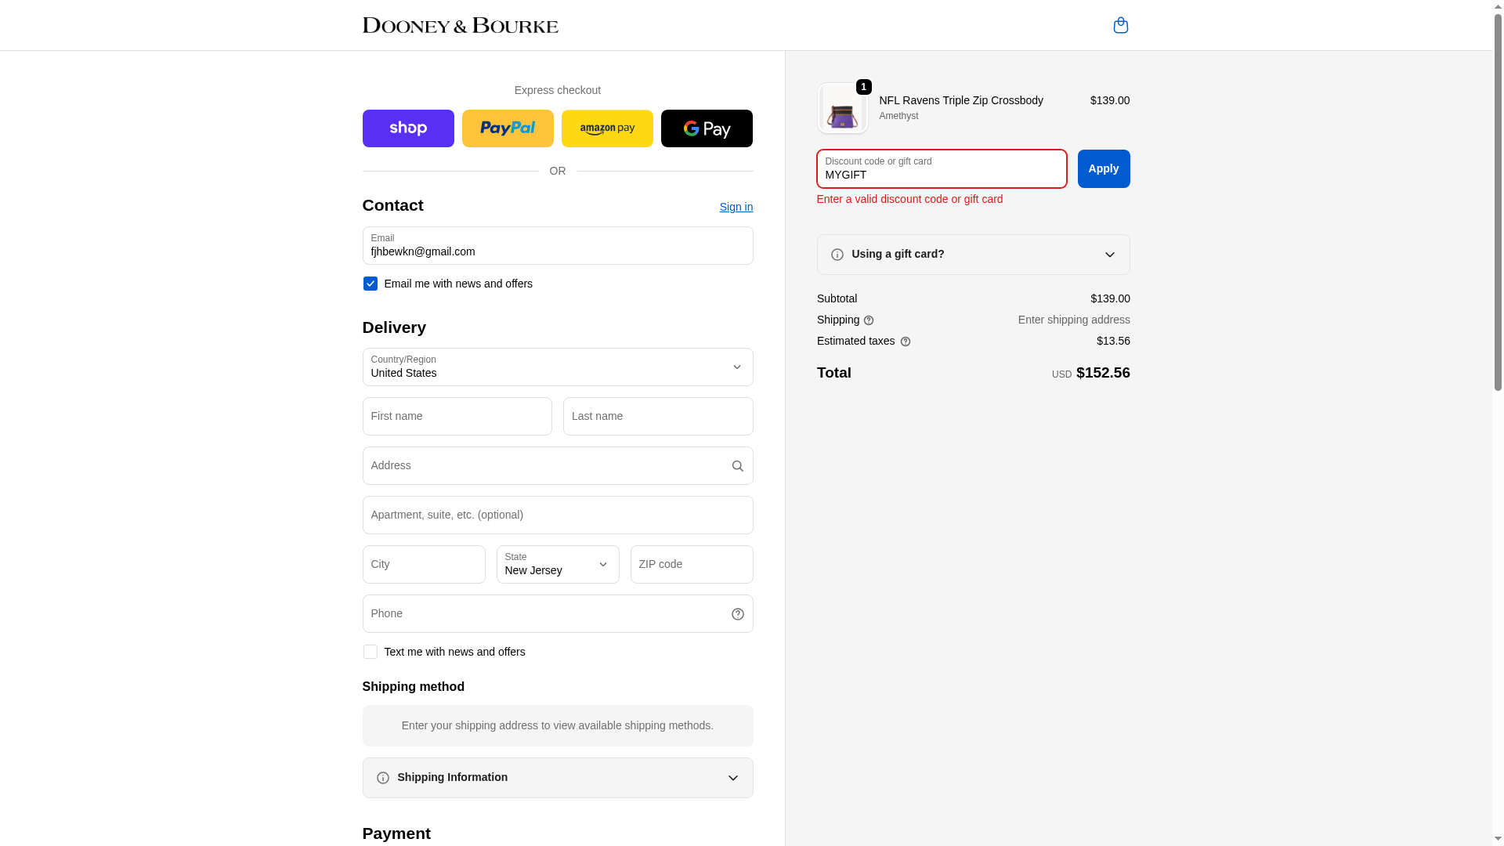Click the Discount code or gift card field
This screenshot has height=846, width=1504.
942,169
